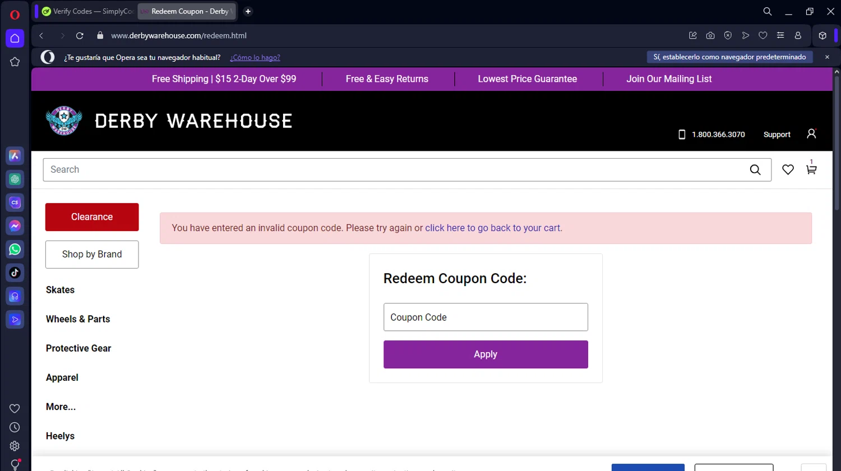The width and height of the screenshot is (841, 471).
Task: Go back to previous page
Action: 41,35
